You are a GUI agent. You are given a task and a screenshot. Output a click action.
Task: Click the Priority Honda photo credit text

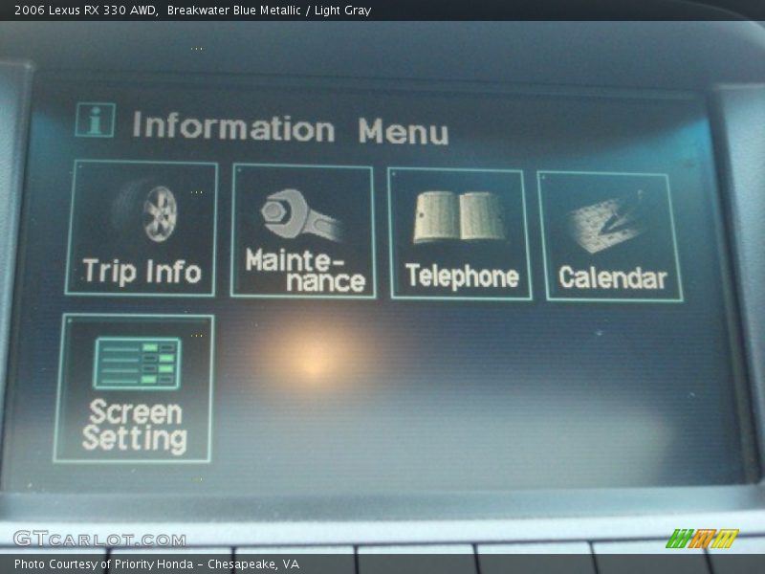pos(157,563)
